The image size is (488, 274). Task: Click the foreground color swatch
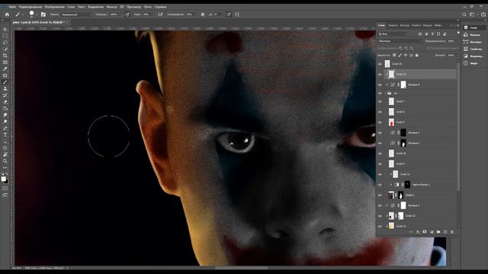[x=3, y=179]
